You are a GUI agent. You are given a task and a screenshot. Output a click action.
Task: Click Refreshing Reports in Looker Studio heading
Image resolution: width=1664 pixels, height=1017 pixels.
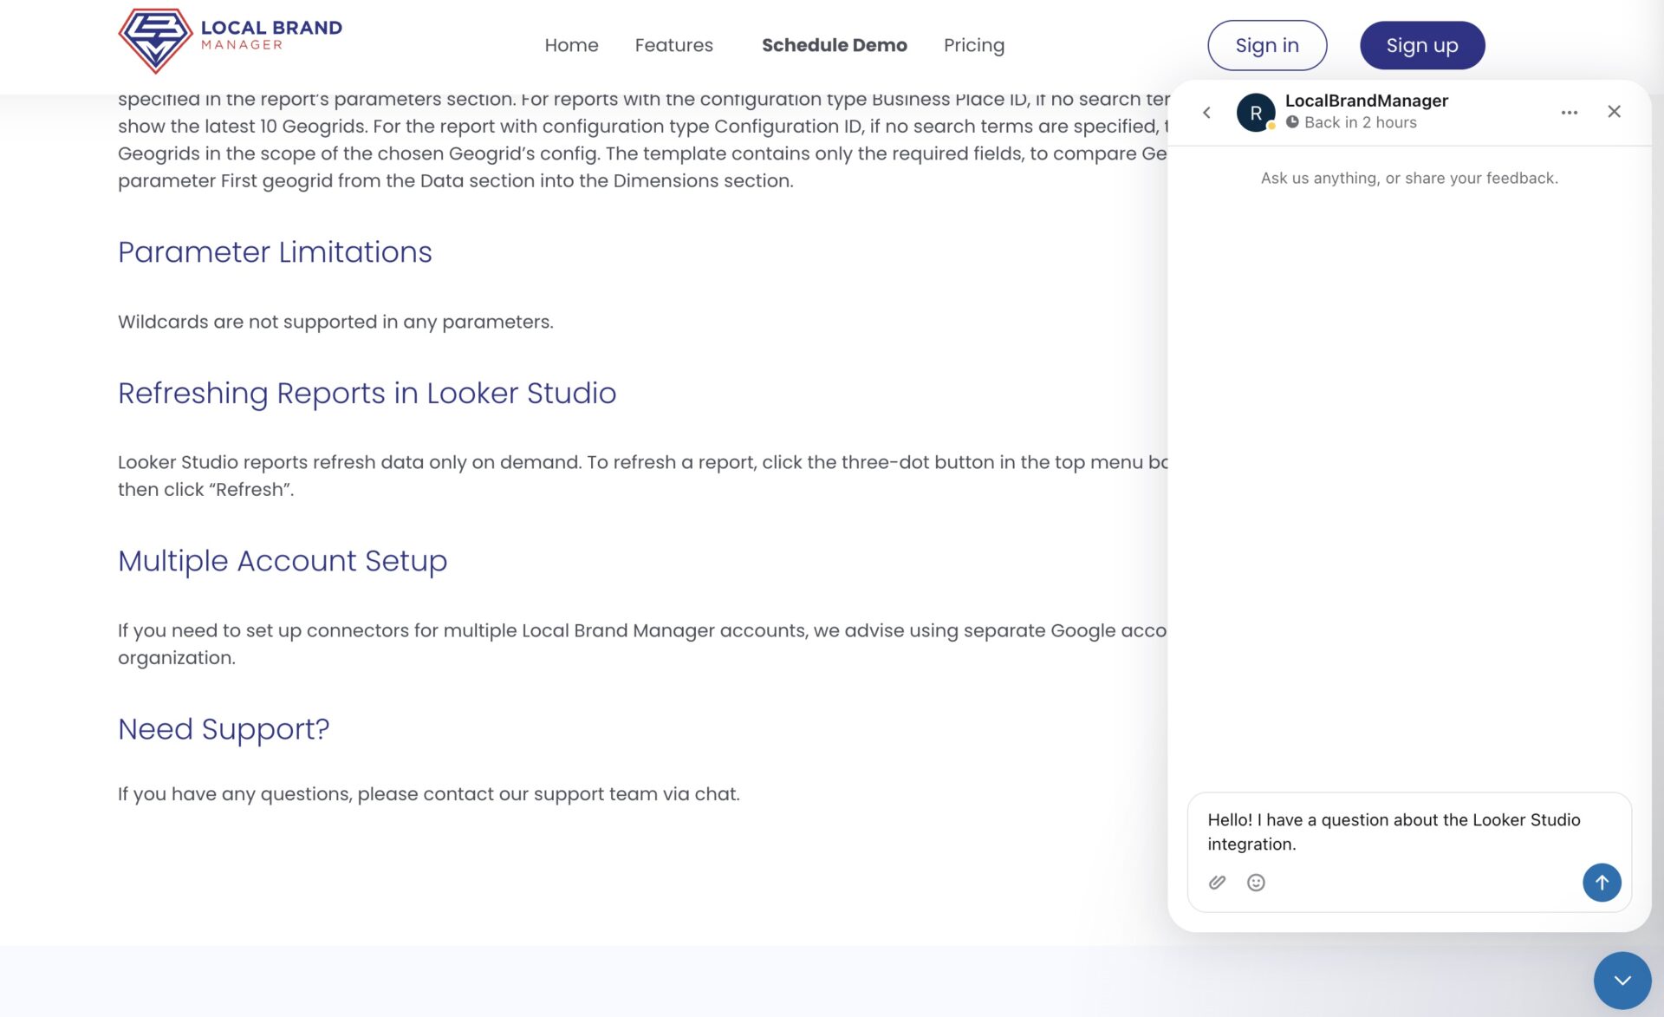tap(367, 394)
